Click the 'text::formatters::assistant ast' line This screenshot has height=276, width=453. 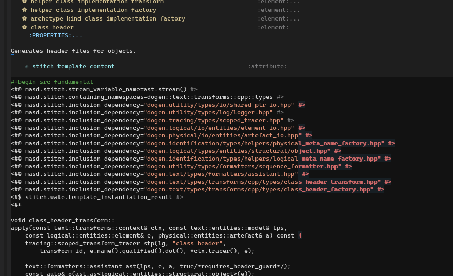coord(157,266)
